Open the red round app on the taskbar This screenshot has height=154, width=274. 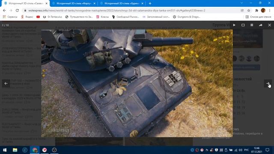pos(45,150)
